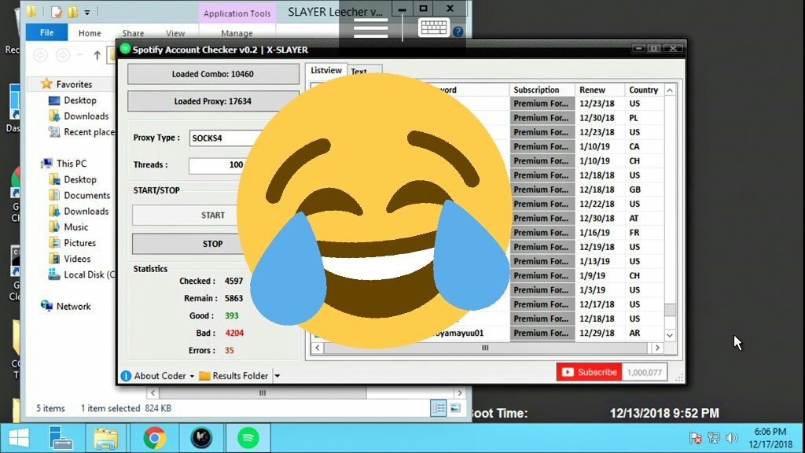Click the YouTube Subscribe button
The width and height of the screenshot is (805, 453).
589,372
